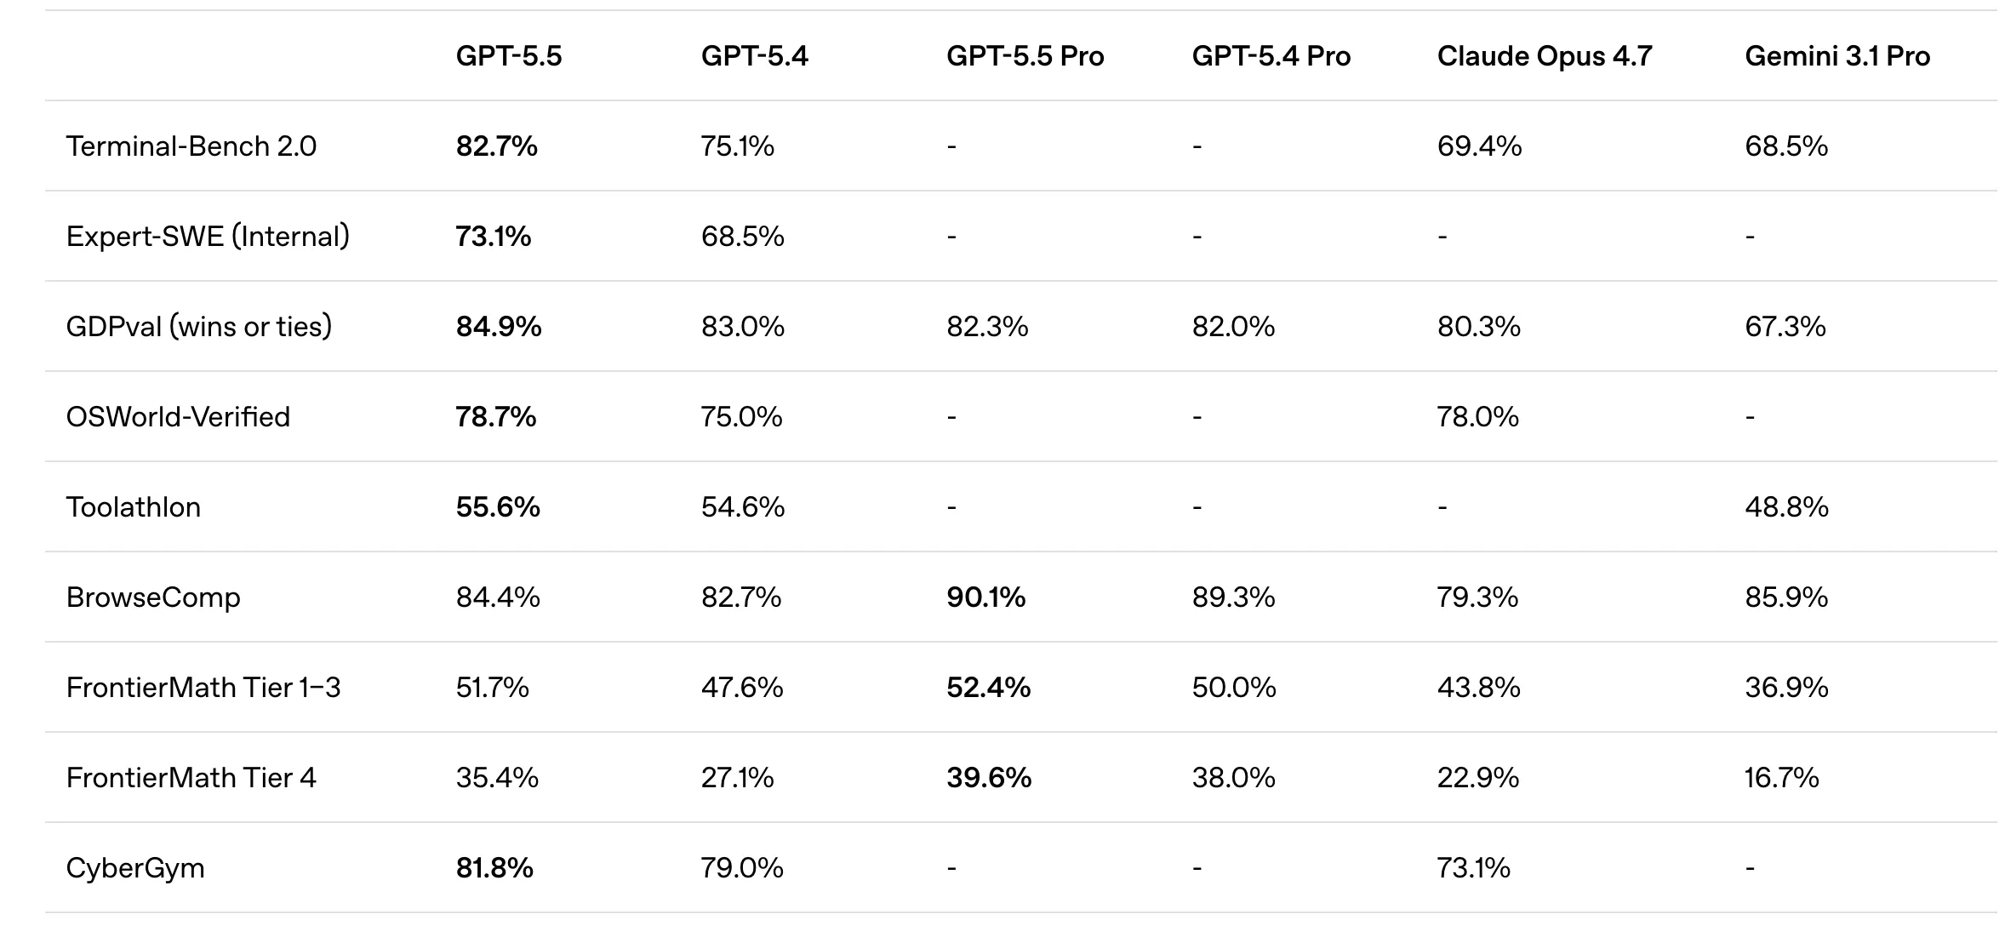The image size is (2005, 926).
Task: Select the Terminal-Bench 2.0 row label
Action: [x=191, y=146]
